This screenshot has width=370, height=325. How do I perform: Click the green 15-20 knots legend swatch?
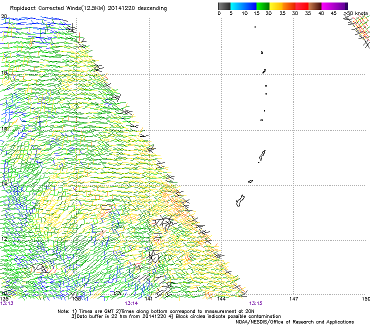point(263,6)
